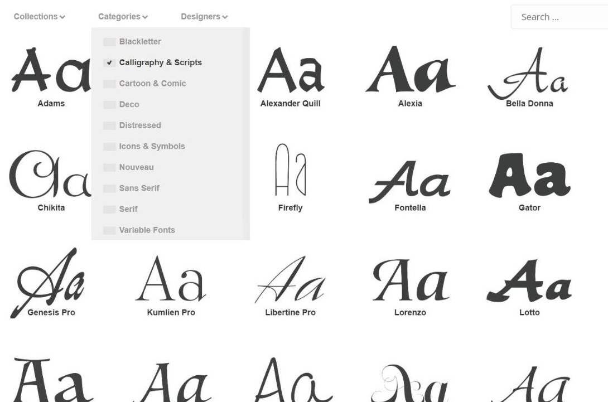Follow the Libertine Pro name link
The width and height of the screenshot is (608, 402).
click(291, 312)
